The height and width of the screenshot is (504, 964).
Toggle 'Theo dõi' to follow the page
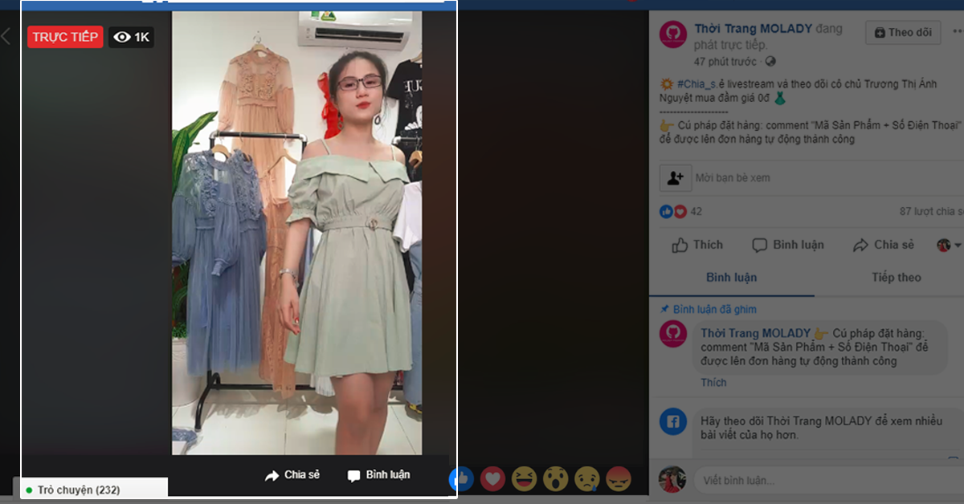[903, 32]
